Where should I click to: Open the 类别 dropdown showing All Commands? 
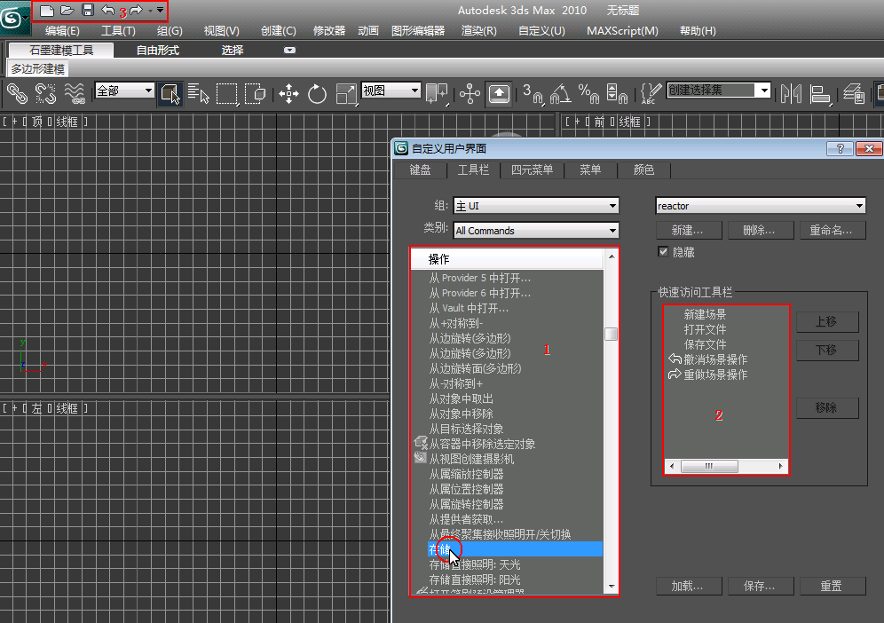pos(535,231)
